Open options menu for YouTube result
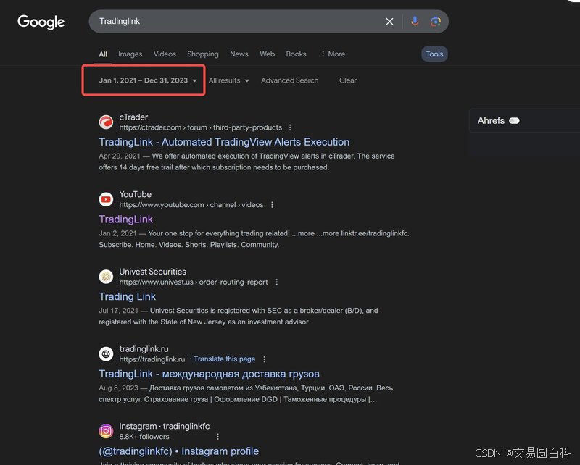Image resolution: width=580 pixels, height=465 pixels. 273,205
